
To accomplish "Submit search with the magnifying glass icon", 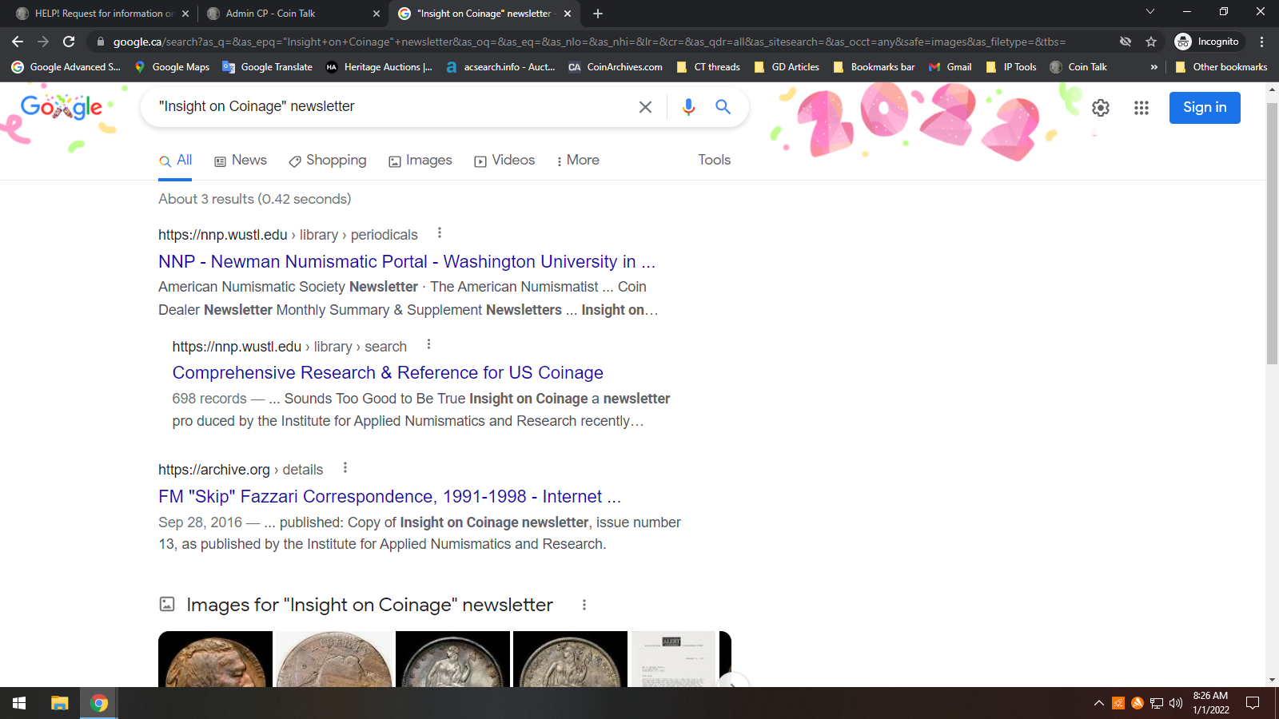I will [x=723, y=107].
